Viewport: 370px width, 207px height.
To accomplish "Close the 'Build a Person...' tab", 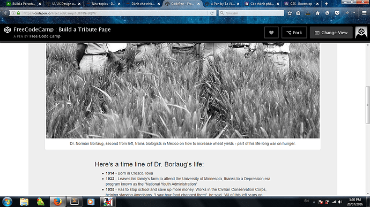I will click(x=40, y=4).
